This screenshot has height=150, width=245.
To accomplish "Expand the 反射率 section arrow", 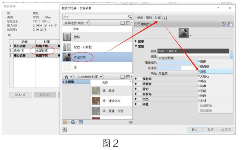I will [136, 79].
